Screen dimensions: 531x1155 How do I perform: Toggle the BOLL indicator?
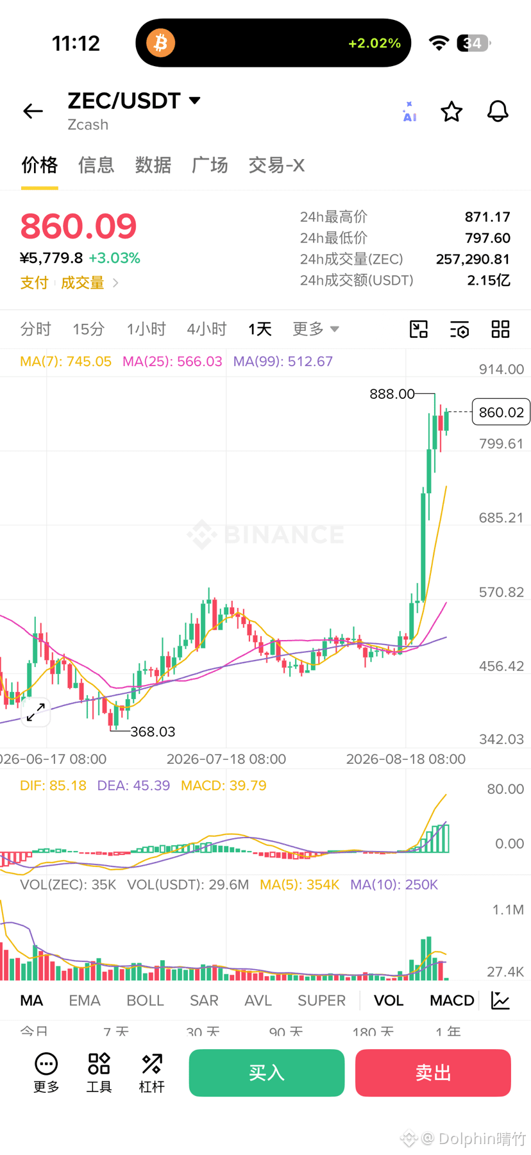145,1000
